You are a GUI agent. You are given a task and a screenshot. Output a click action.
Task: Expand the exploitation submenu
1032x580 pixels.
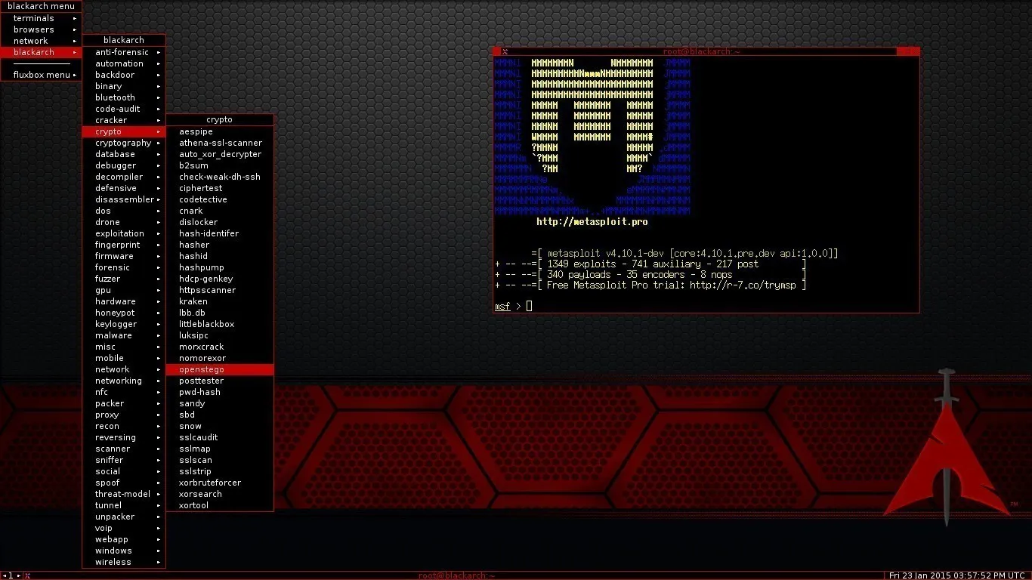119,233
